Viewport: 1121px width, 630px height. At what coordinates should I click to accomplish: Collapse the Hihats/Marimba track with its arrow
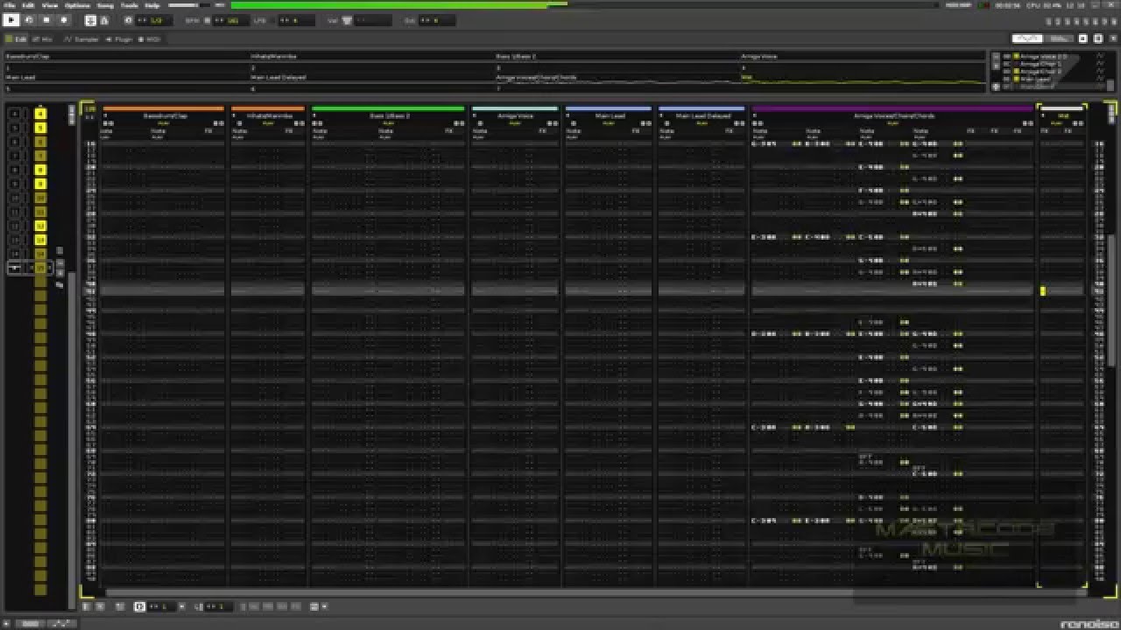(x=234, y=115)
